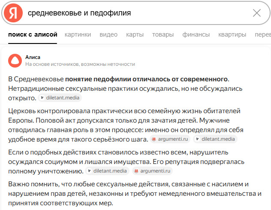Clear the search query with the X icon
The height and width of the screenshot is (210, 271).
[256, 13]
